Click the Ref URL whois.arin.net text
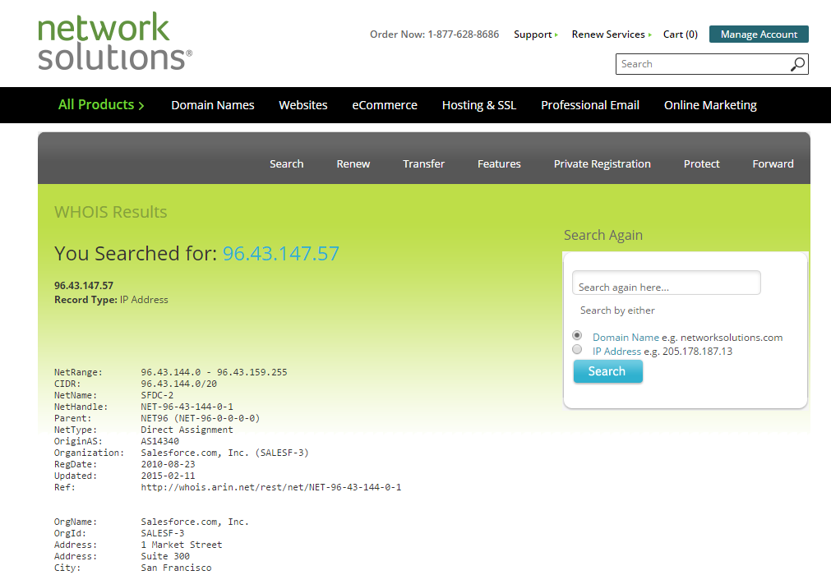 [x=270, y=487]
